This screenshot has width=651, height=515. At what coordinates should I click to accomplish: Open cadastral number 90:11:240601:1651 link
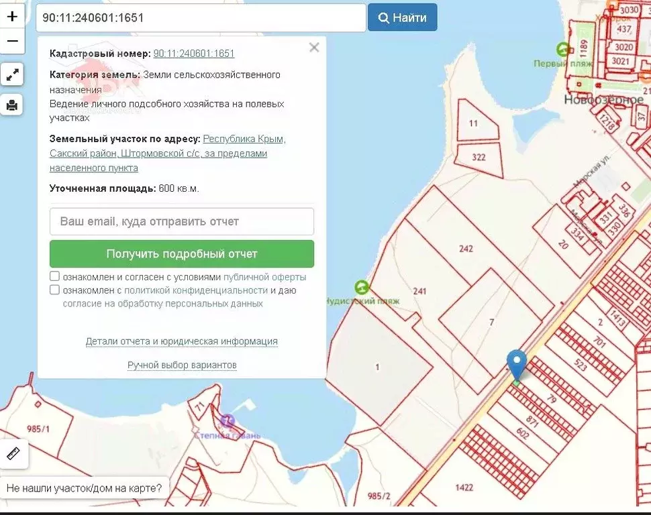coord(194,54)
